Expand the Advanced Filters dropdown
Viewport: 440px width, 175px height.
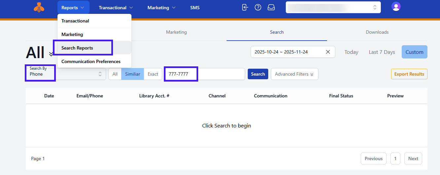coord(294,74)
